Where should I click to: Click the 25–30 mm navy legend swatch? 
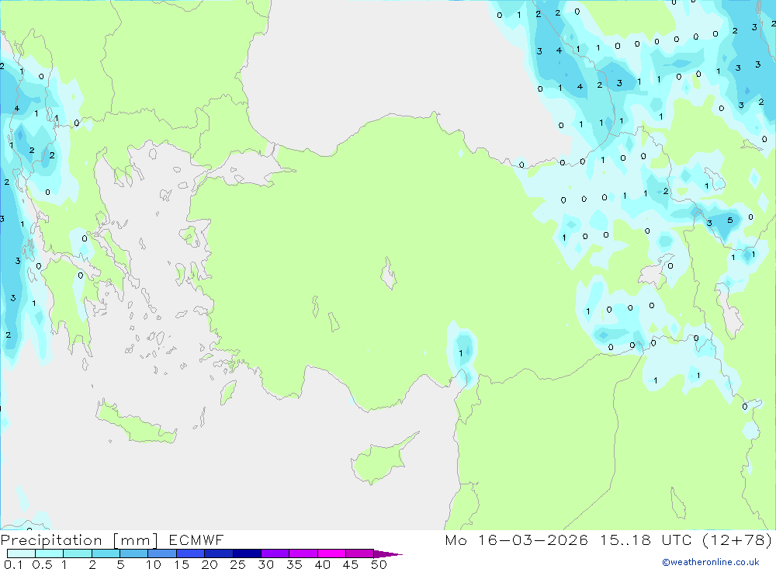point(247,553)
